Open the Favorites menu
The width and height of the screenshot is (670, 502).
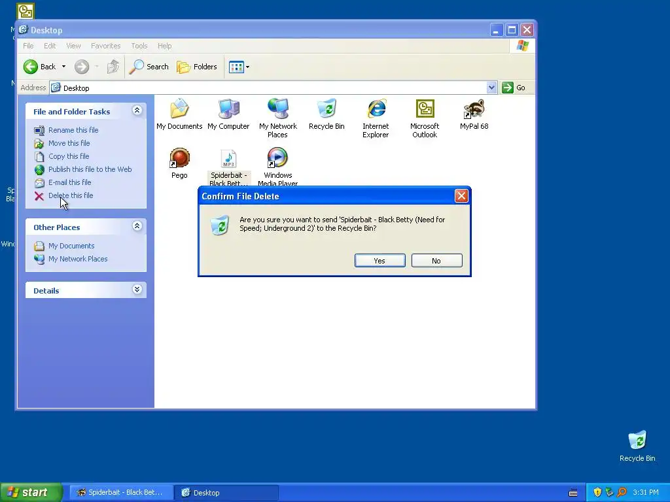pyautogui.click(x=105, y=46)
